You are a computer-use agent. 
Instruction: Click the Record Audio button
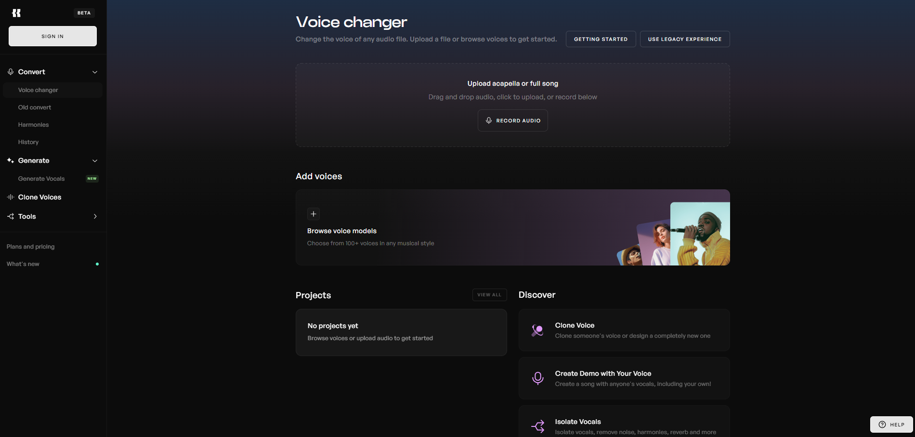coord(512,120)
